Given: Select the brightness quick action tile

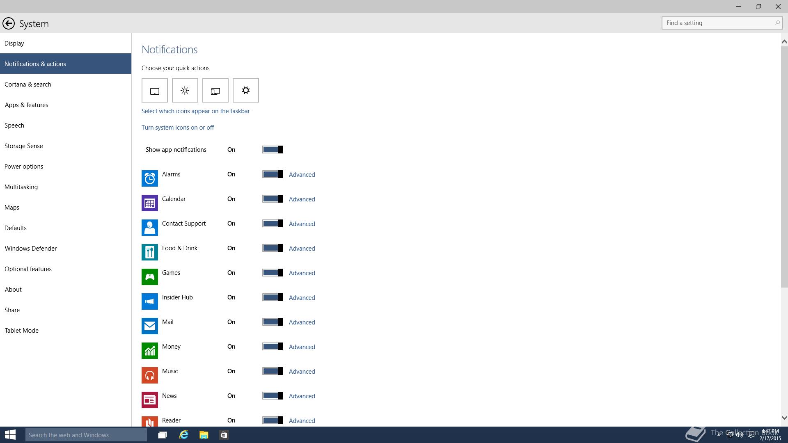Looking at the screenshot, I should (185, 90).
